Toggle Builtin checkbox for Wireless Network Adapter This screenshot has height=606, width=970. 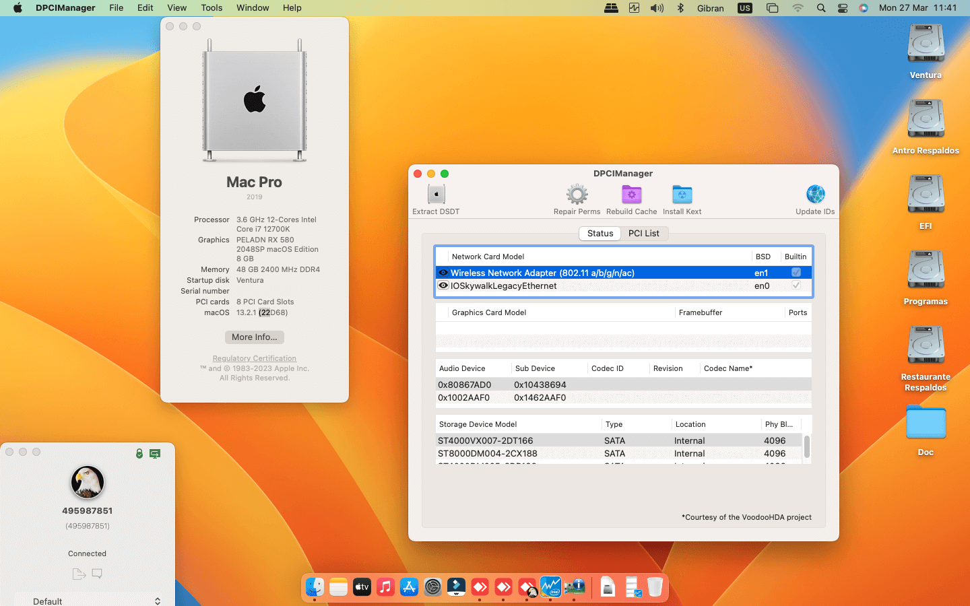tap(796, 273)
